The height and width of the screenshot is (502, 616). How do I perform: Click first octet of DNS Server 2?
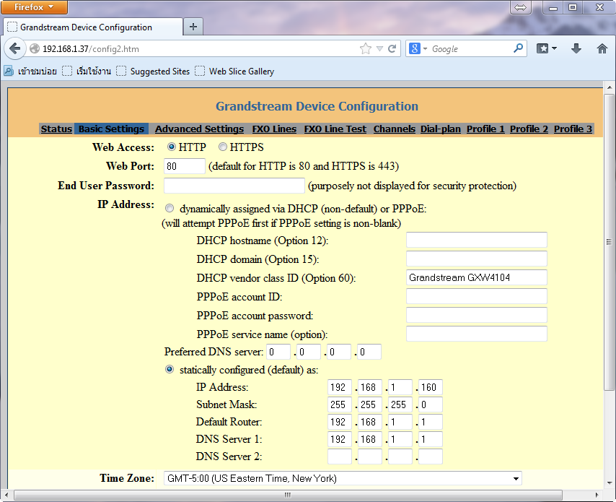[x=340, y=456]
